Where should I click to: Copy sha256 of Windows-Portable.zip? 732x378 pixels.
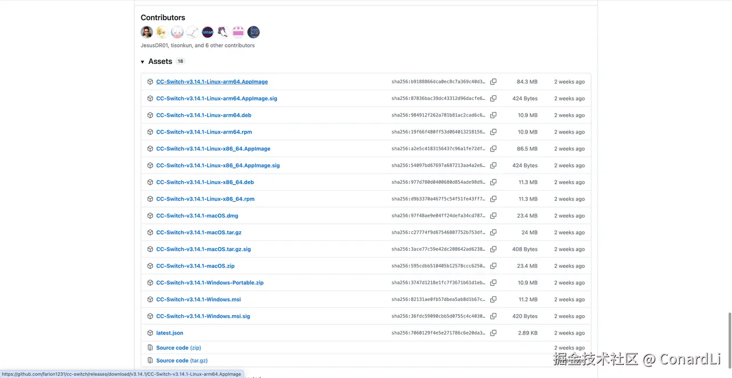tap(493, 283)
